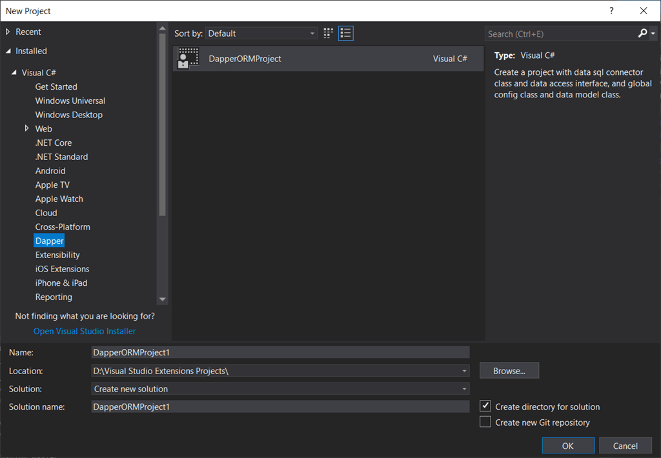Confirm project creation with OK
The image size is (661, 458).
(567, 445)
